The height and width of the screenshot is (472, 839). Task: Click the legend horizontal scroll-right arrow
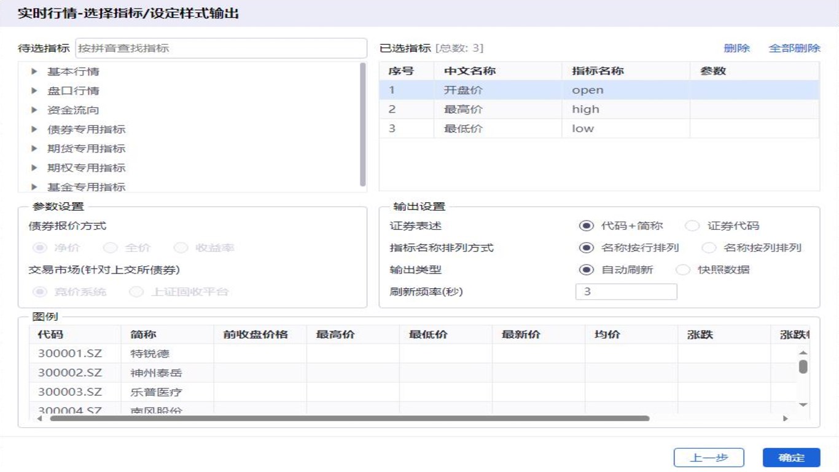(786, 419)
